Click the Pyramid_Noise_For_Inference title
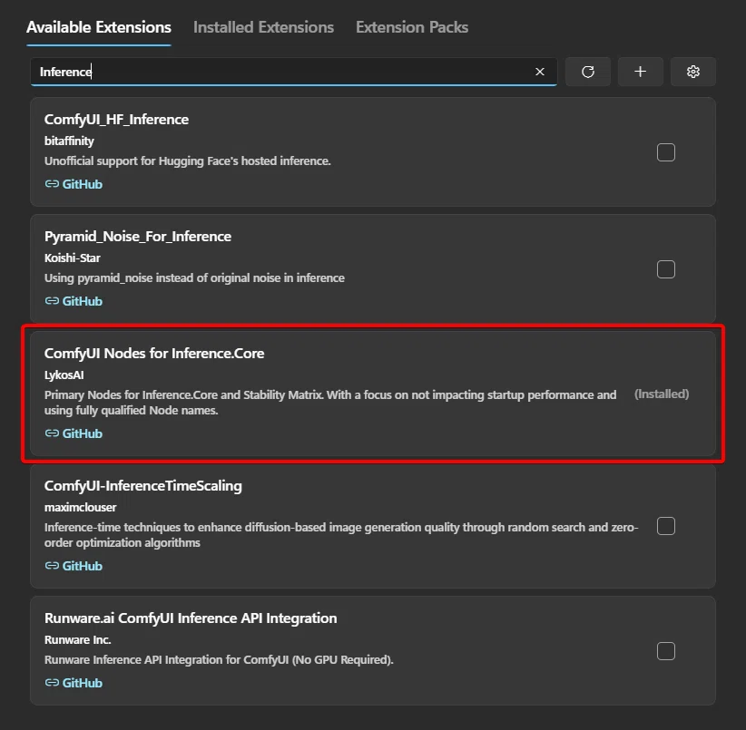This screenshot has width=746, height=730. tap(138, 236)
